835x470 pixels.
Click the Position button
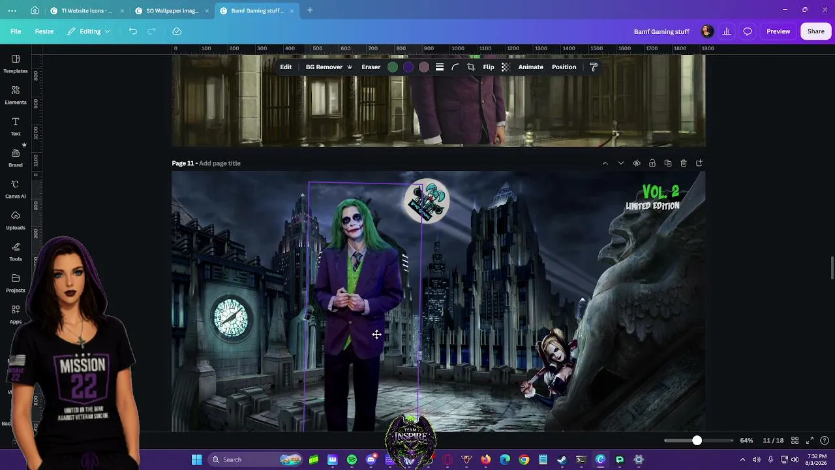point(564,67)
